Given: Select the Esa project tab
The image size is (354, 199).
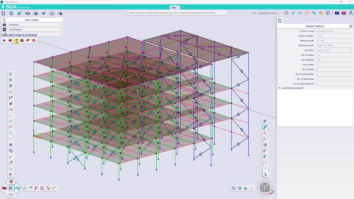Looking at the screenshot, I should click(x=174, y=7).
